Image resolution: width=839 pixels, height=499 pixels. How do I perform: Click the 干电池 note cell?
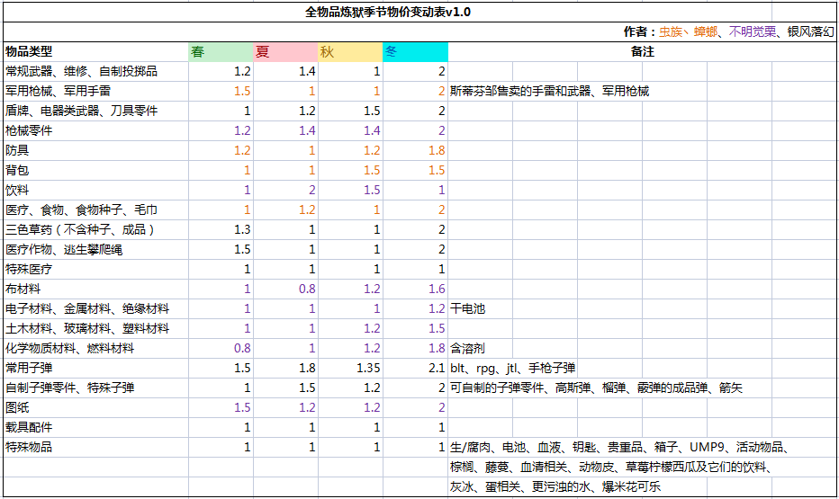click(x=468, y=308)
